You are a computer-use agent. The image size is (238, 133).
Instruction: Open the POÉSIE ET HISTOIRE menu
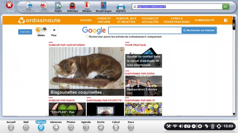[x=104, y=20]
